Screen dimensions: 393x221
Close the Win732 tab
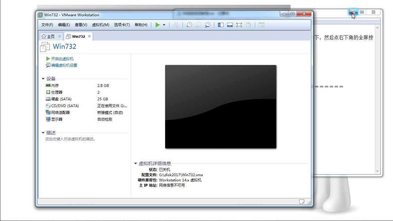point(89,36)
